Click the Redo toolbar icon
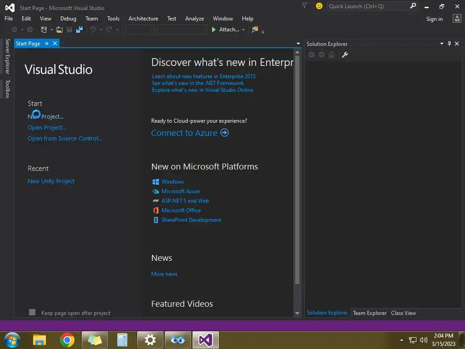The image size is (465, 349). tap(109, 30)
